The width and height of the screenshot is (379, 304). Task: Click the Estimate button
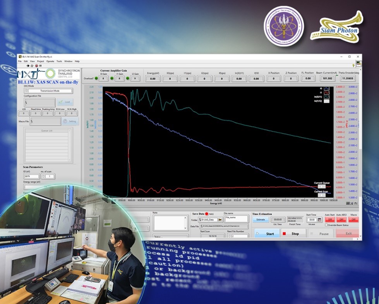tap(261, 219)
